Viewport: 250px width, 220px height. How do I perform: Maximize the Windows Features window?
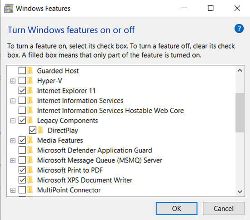[210, 8]
